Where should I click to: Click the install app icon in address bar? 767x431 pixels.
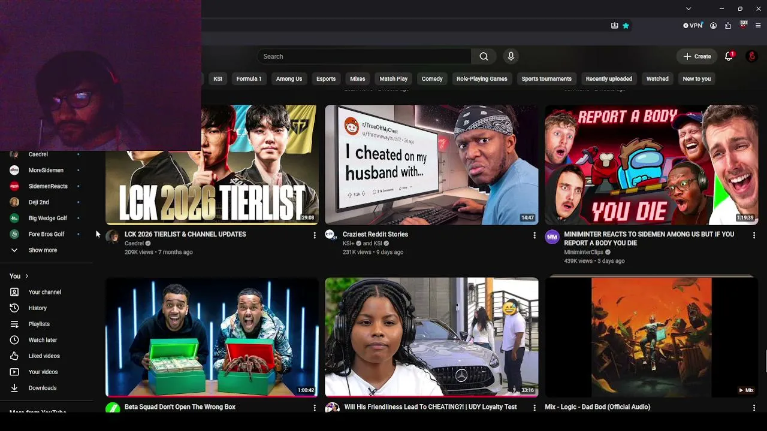coord(614,26)
